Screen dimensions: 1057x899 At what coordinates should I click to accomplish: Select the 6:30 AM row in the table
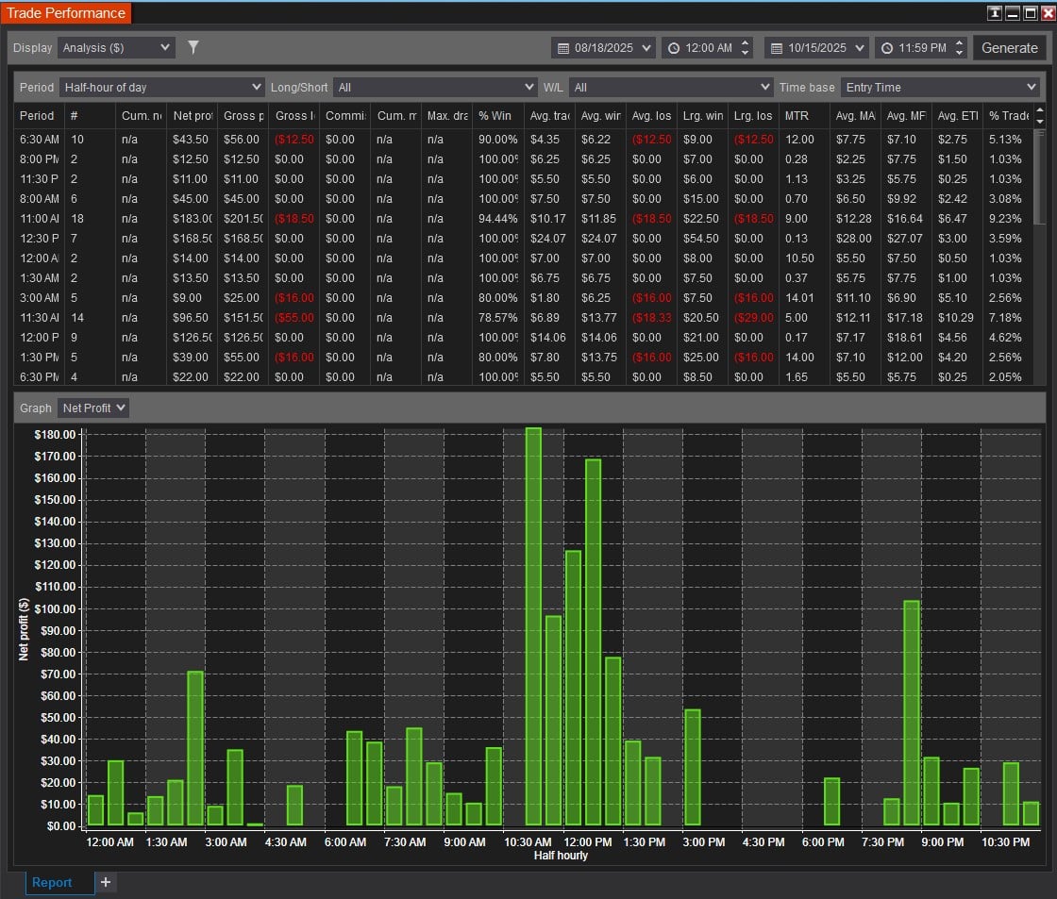[38, 139]
